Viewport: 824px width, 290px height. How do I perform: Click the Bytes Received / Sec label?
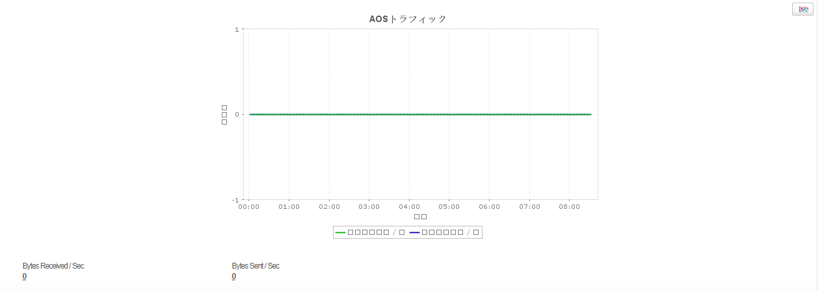(x=53, y=266)
